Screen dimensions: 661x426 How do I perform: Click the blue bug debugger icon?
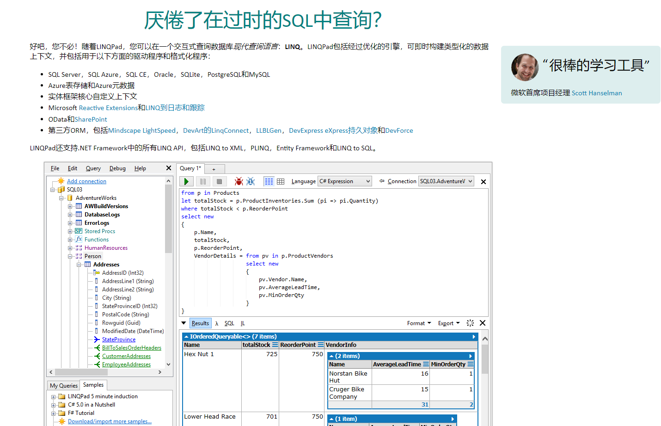[x=251, y=181]
